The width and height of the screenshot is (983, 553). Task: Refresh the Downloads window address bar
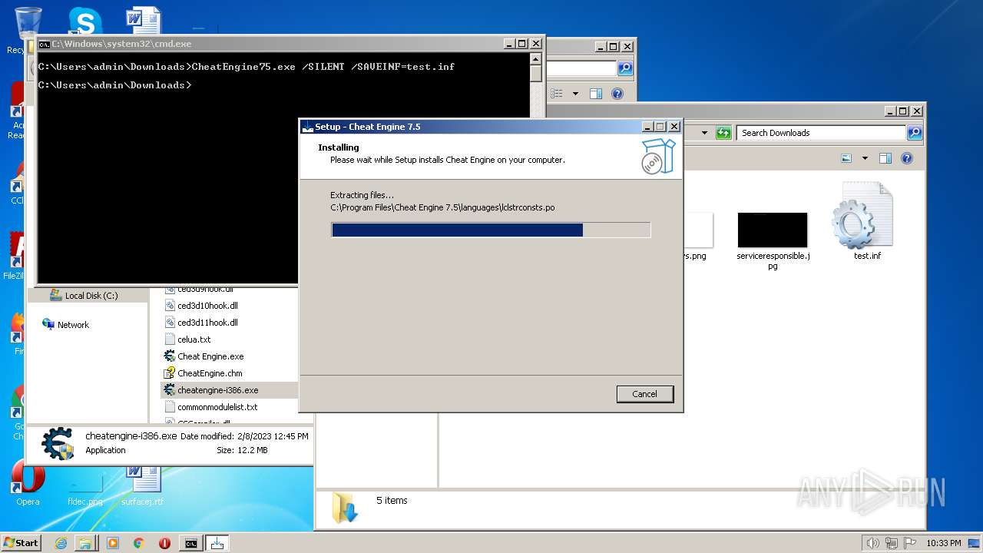(723, 133)
